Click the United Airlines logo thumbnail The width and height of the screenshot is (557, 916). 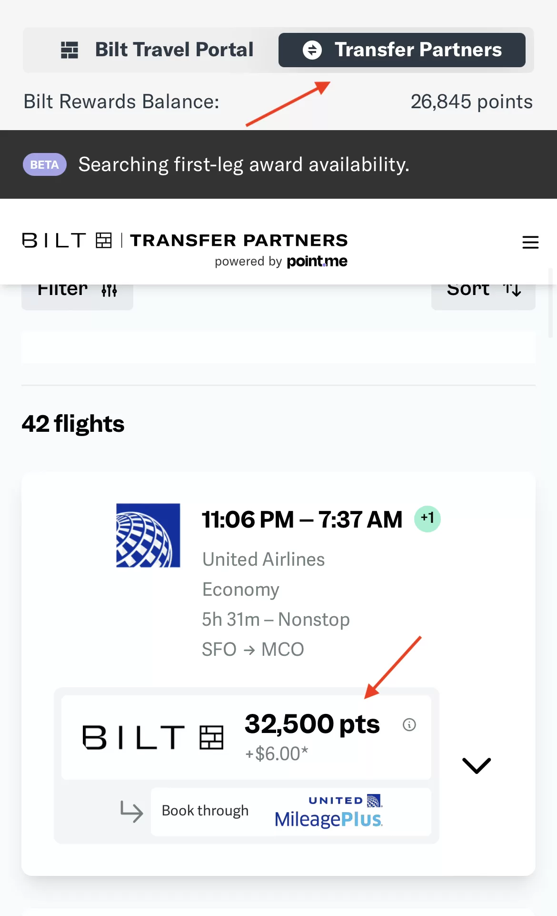point(148,535)
